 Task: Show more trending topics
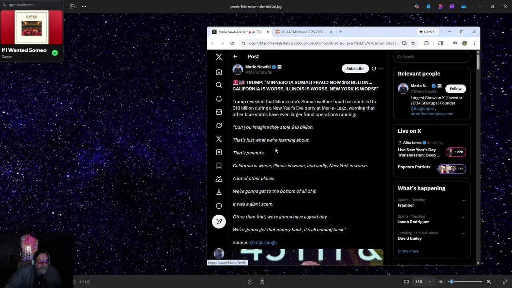click(x=408, y=251)
